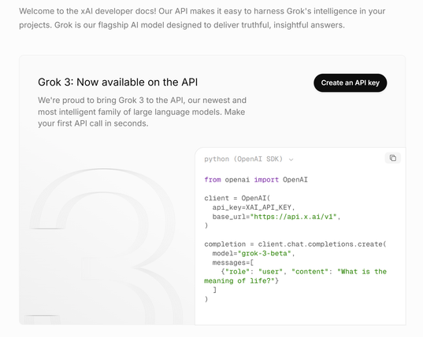Viewport: 423px width, 337px height.
Task: Click the Create an API key button
Action: (x=351, y=82)
